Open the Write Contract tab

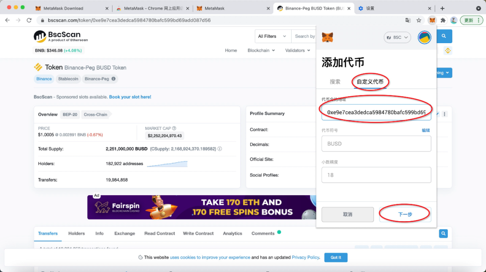(x=198, y=233)
